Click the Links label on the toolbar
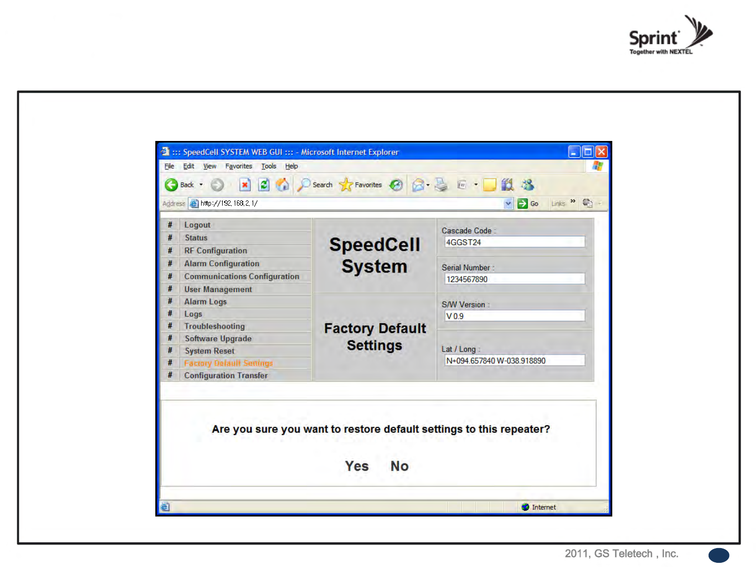 (x=558, y=204)
